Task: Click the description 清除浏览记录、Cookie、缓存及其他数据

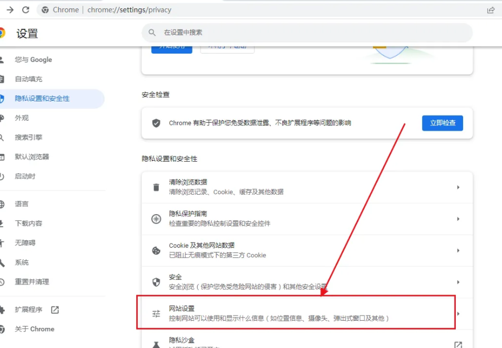Action: pyautogui.click(x=226, y=192)
